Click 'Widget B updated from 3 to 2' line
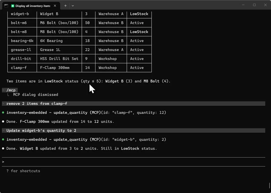This screenshot has width=271, height=193. point(82,148)
